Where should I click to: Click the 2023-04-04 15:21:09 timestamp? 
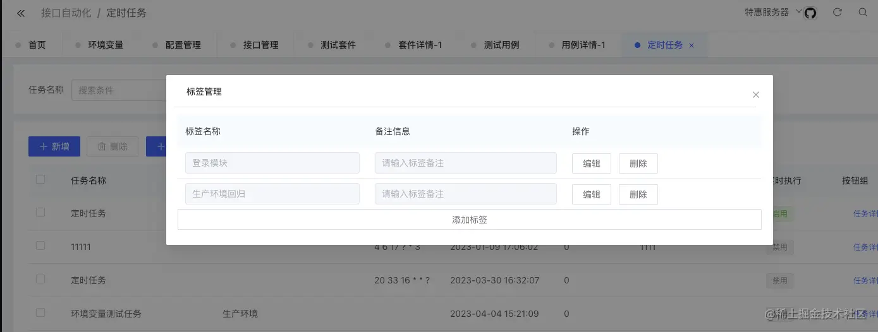coord(494,314)
